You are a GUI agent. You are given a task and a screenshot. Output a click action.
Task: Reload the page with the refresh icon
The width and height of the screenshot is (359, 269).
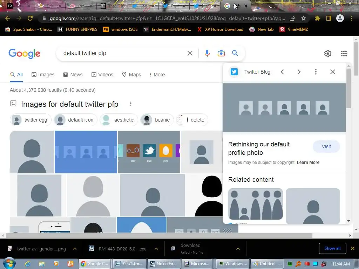pyautogui.click(x=30, y=18)
